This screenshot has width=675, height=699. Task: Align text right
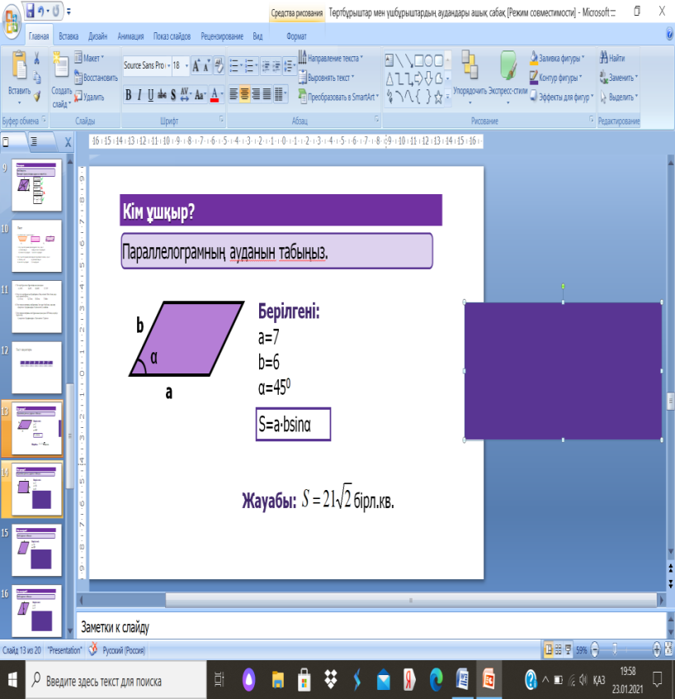pos(256,94)
